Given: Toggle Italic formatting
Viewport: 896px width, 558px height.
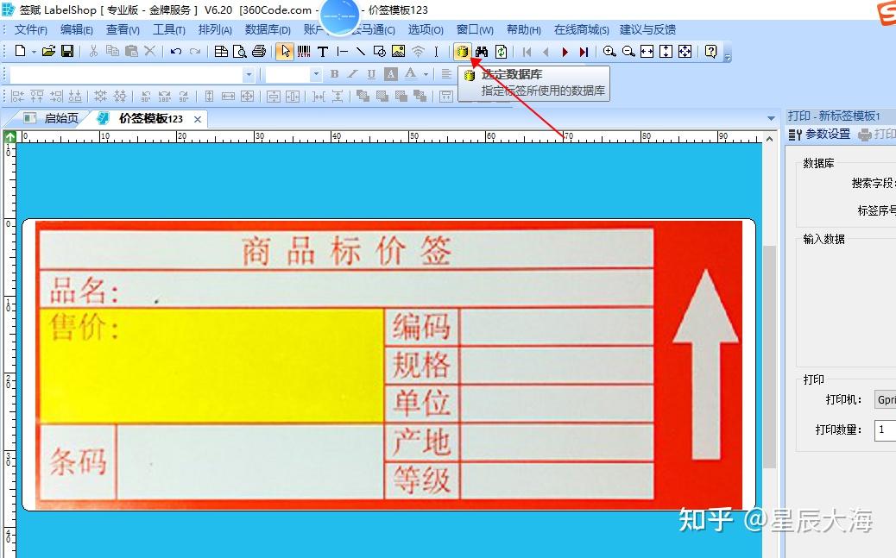Looking at the screenshot, I should tap(352, 73).
